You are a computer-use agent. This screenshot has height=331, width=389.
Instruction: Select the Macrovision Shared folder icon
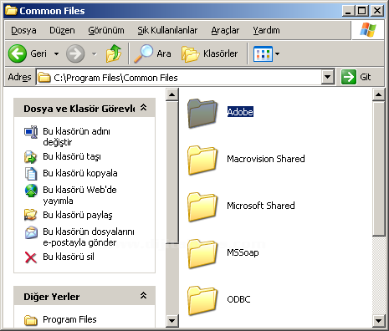click(x=202, y=160)
